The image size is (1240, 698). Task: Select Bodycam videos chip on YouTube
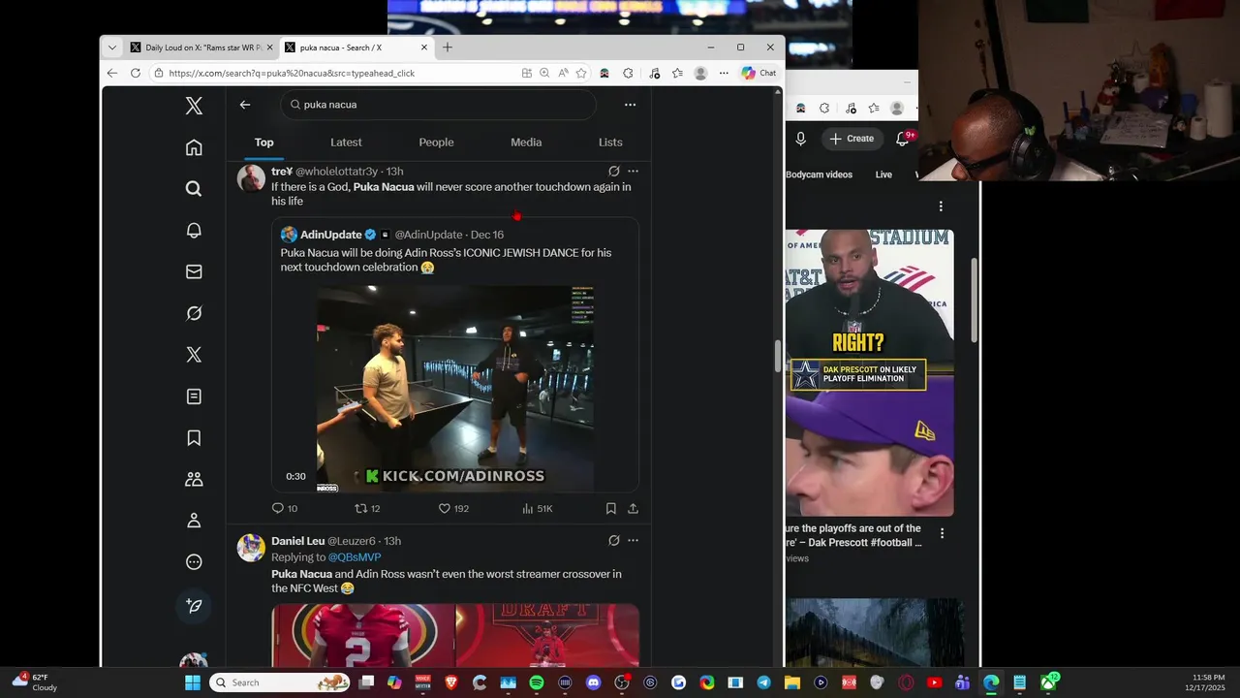click(x=819, y=174)
